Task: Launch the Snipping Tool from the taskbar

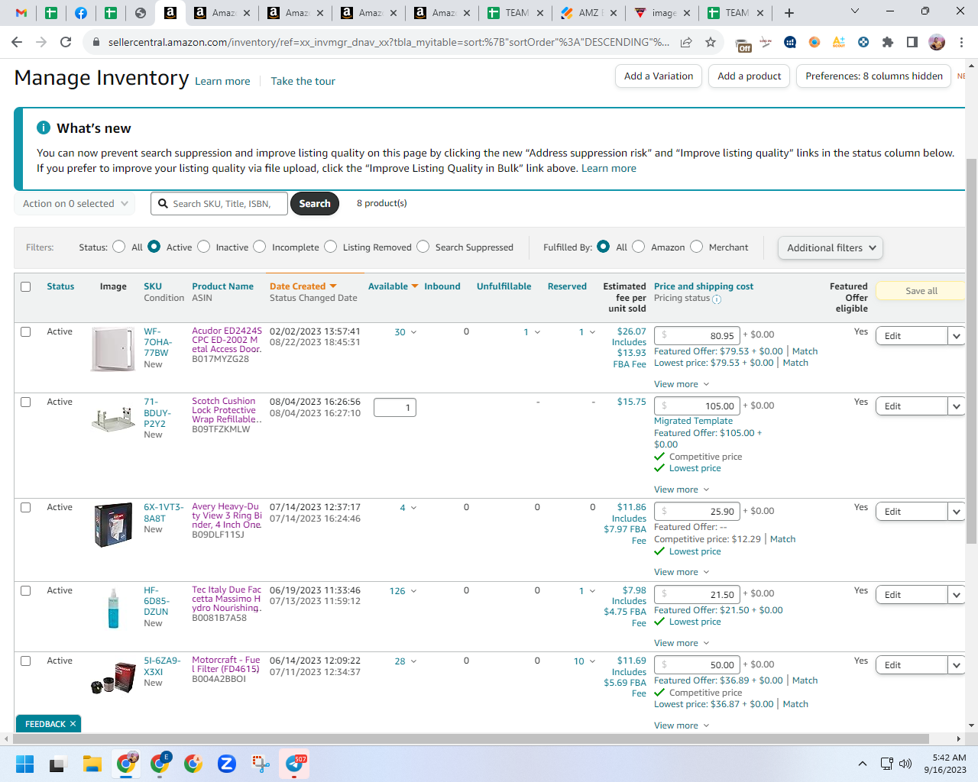Action: pos(261,764)
